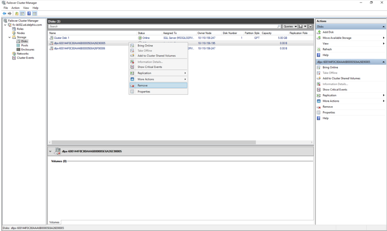The width and height of the screenshot is (387, 231).
Task: Click the Refresh icon in Actions pane
Action: [319, 50]
